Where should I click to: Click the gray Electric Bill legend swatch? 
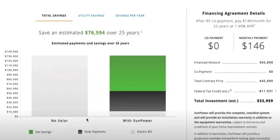click(133, 132)
